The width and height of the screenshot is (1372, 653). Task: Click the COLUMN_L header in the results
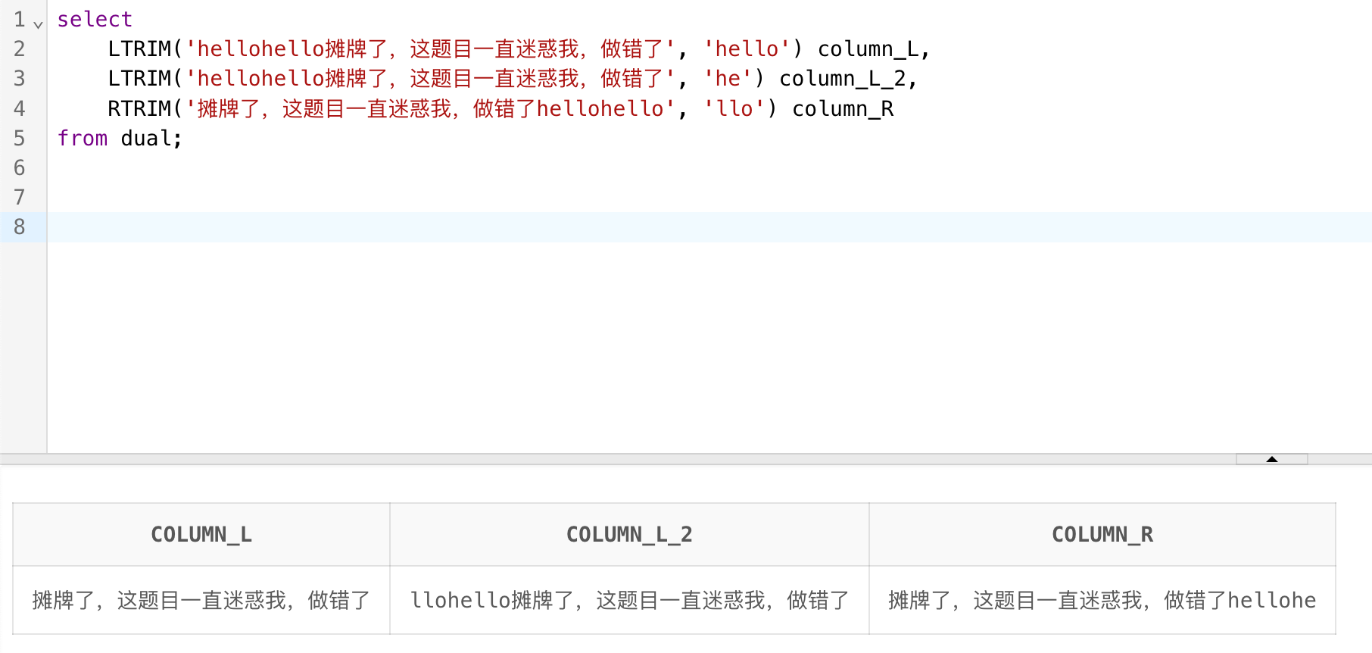[201, 535]
